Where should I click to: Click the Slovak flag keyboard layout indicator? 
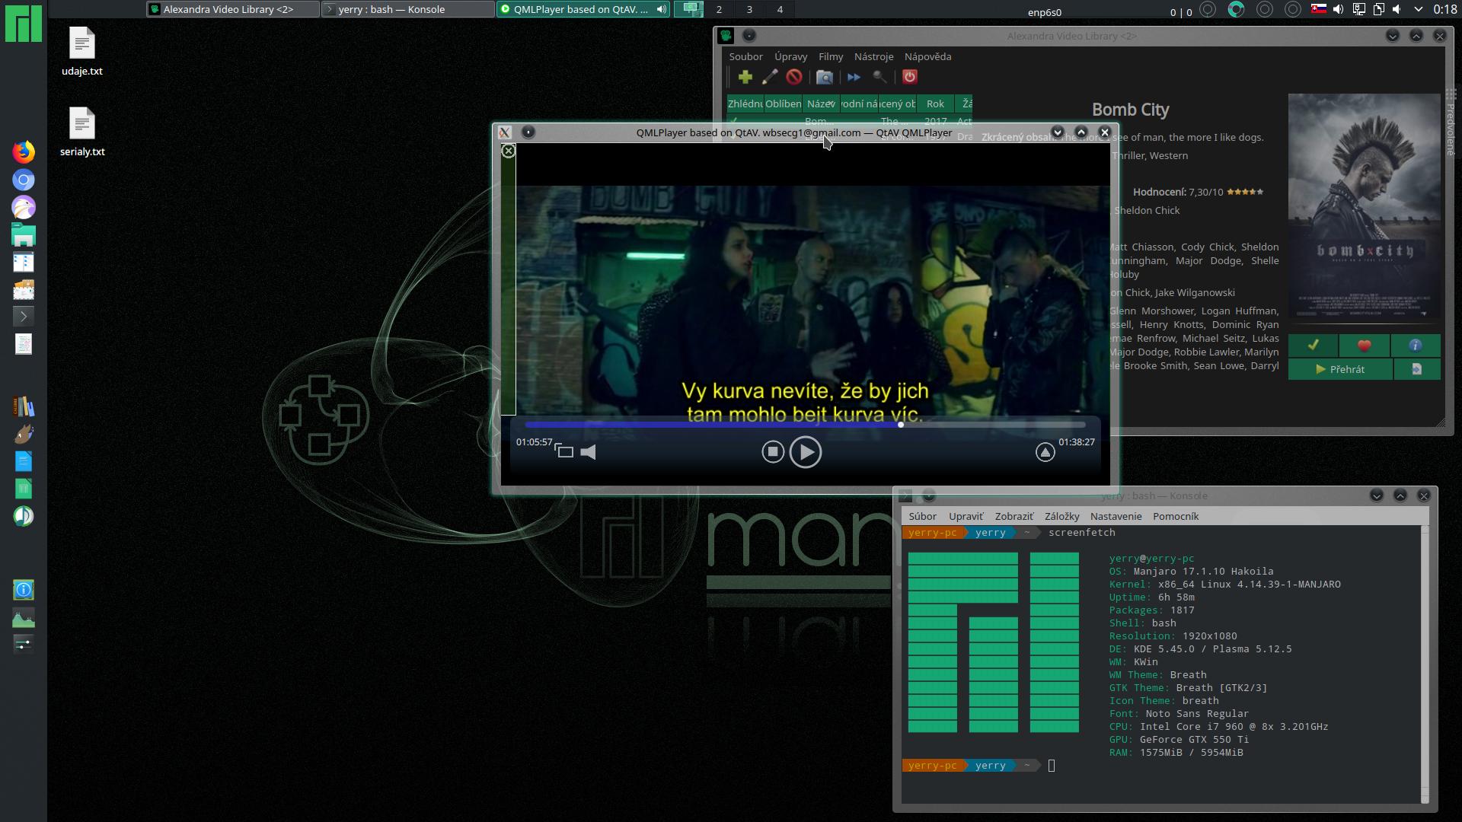[x=1318, y=9]
